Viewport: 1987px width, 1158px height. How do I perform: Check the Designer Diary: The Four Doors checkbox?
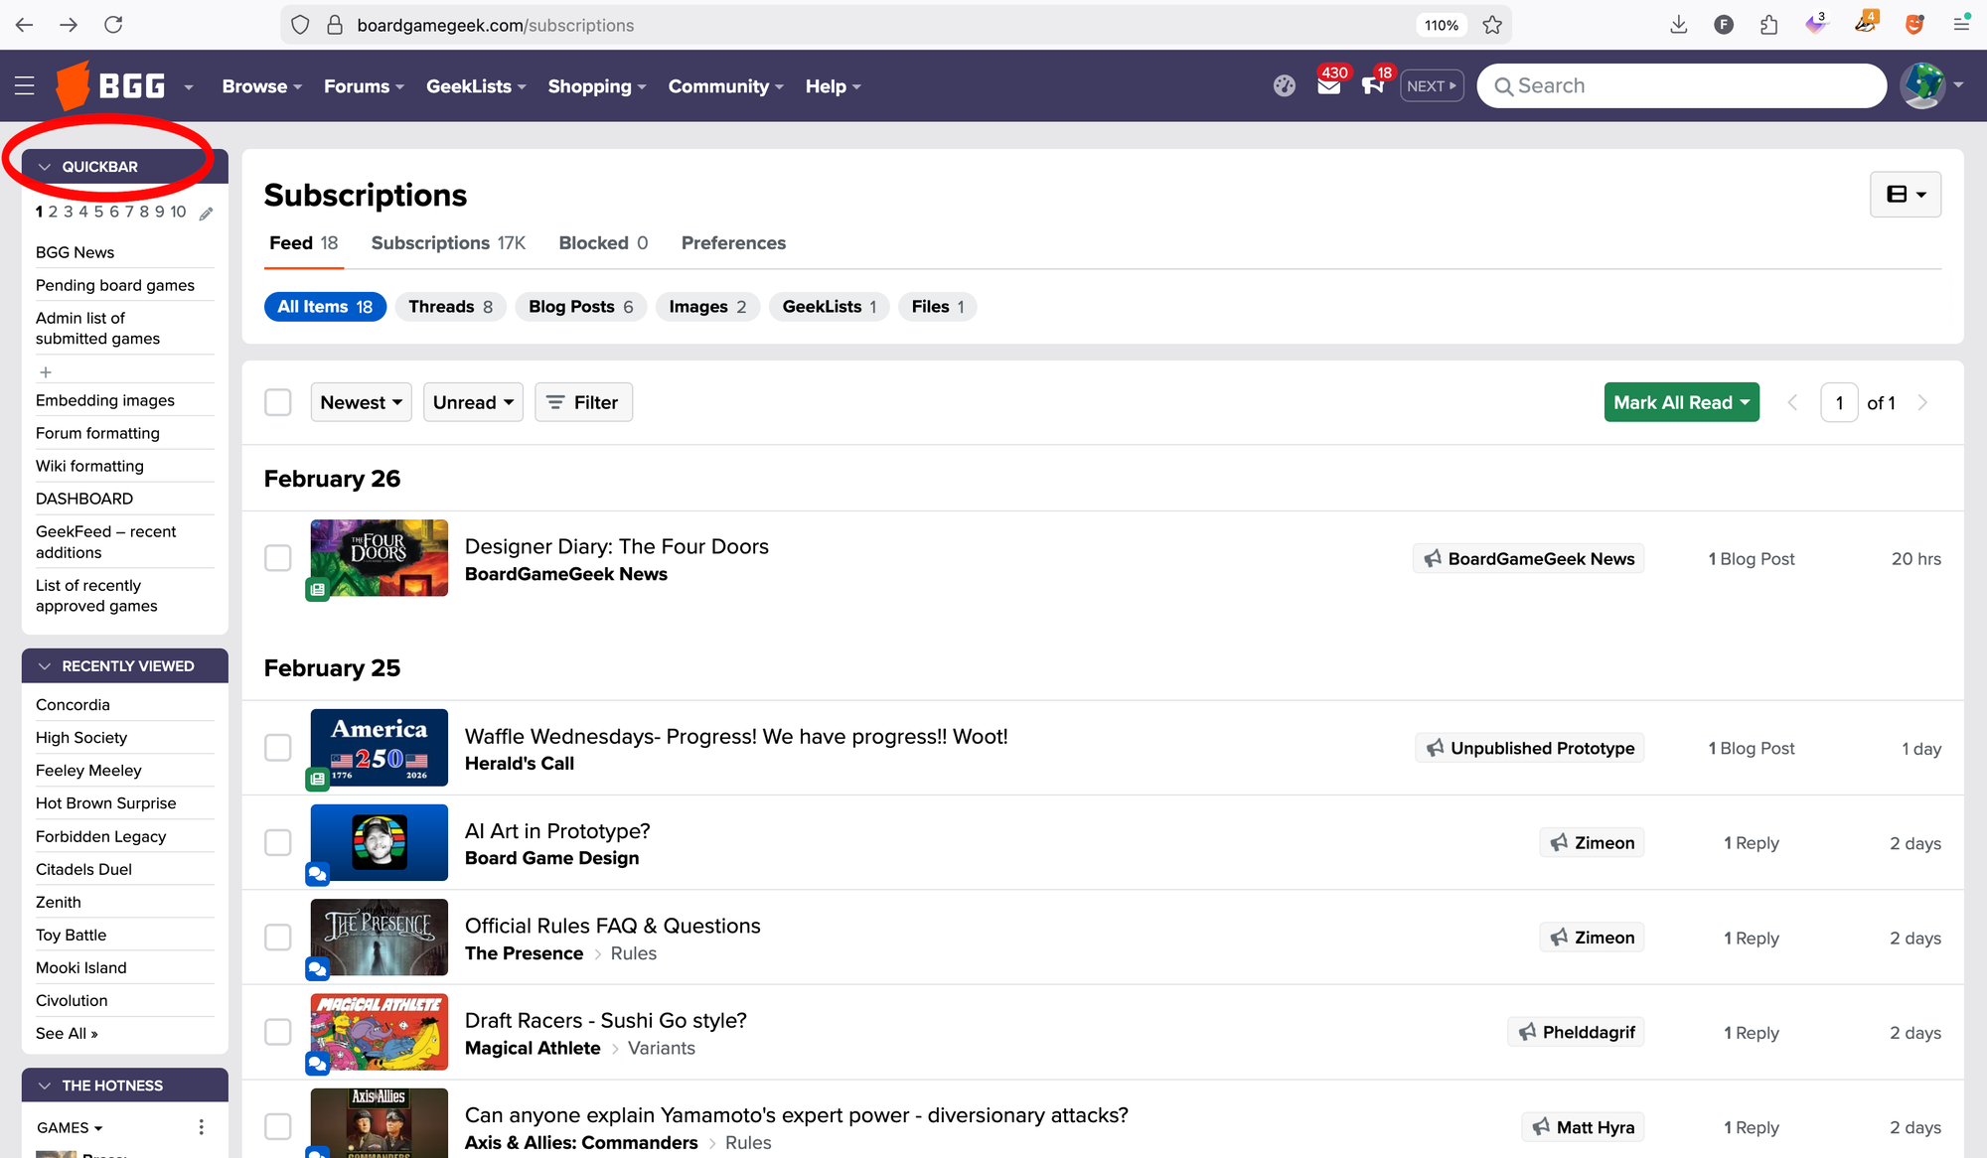click(x=278, y=558)
